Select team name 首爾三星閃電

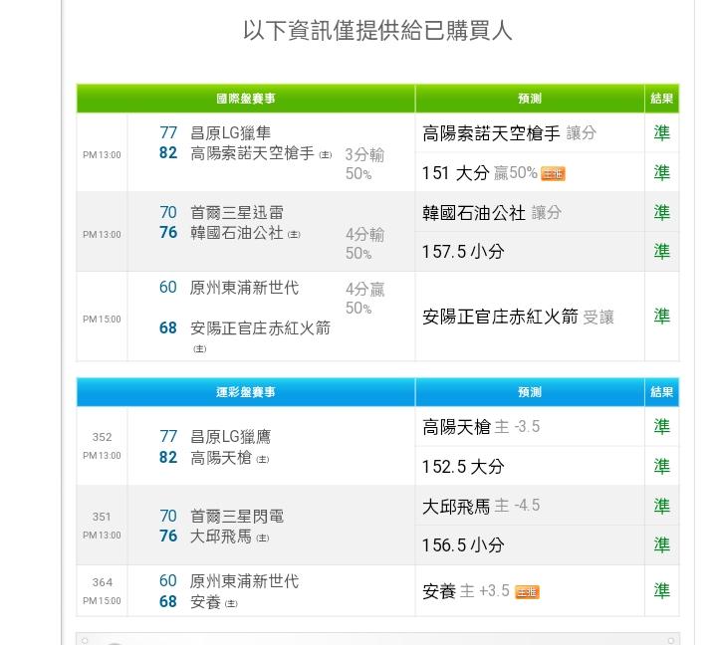pyautogui.click(x=237, y=516)
